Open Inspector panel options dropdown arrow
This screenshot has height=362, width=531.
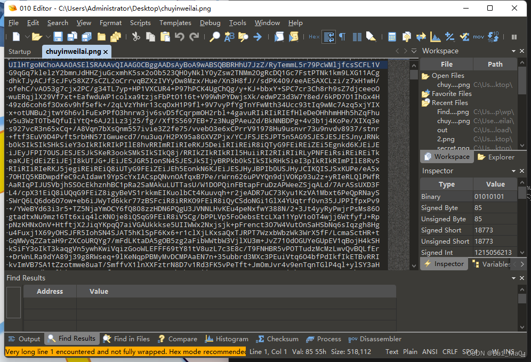(513, 171)
